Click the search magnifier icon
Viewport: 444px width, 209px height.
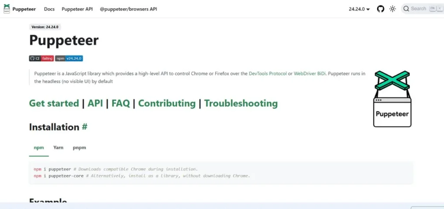[406, 9]
